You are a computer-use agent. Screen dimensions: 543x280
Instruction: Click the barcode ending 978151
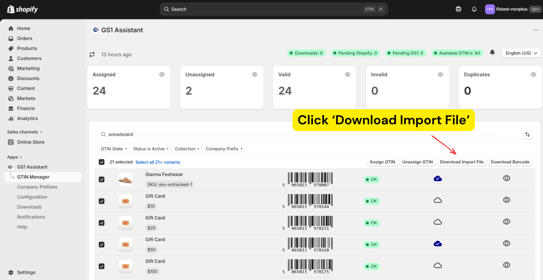point(308,223)
